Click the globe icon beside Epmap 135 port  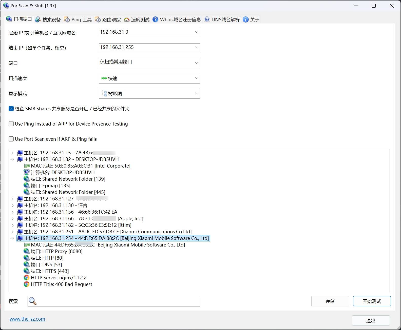pos(26,185)
